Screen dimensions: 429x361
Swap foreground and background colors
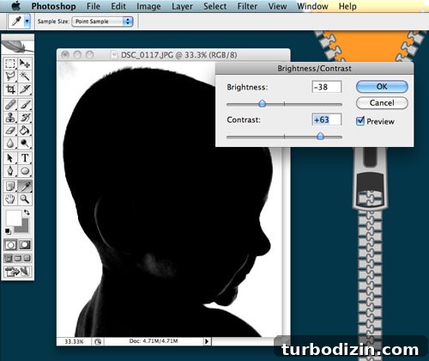click(x=27, y=212)
